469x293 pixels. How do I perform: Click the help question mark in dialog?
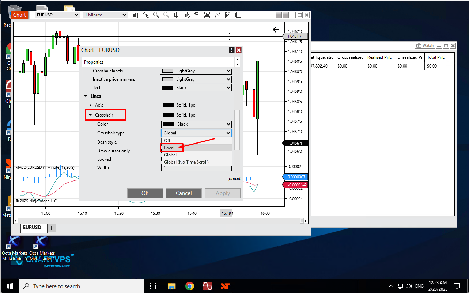click(231, 50)
